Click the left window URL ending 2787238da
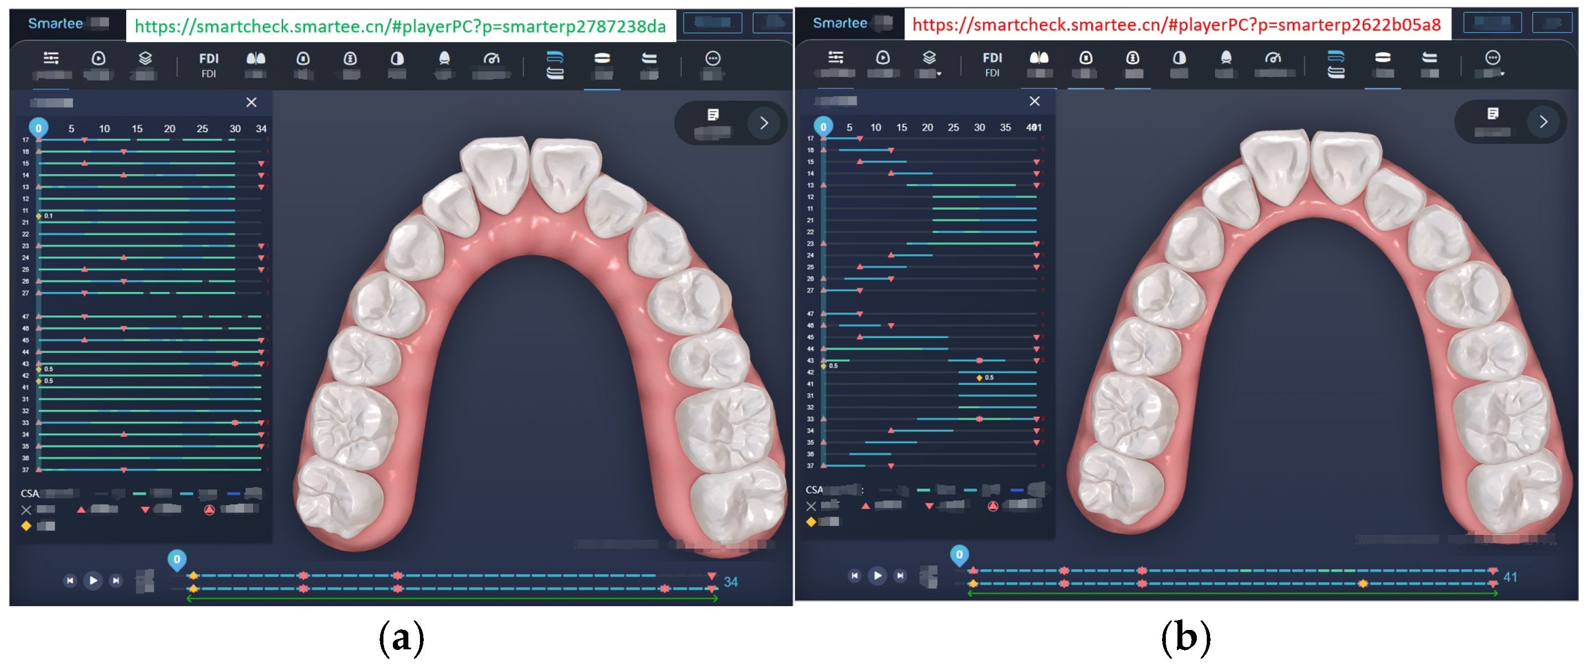The width and height of the screenshot is (1588, 667). (400, 26)
